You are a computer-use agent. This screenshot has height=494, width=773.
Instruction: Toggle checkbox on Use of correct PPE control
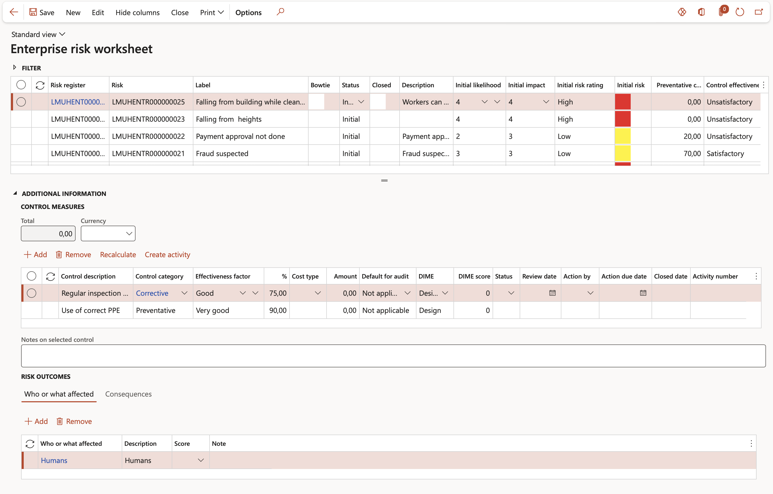[x=32, y=310]
